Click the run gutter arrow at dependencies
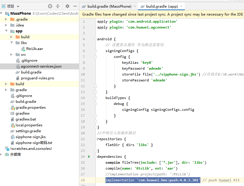244x186 pixels. click(x=89, y=157)
